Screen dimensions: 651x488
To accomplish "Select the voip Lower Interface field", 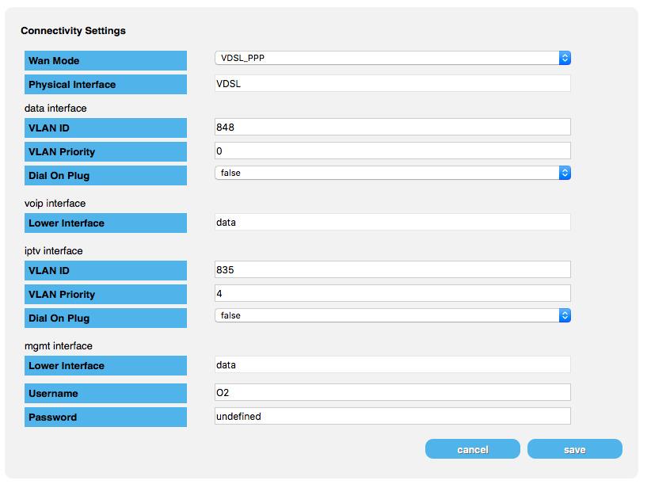I will (392, 222).
